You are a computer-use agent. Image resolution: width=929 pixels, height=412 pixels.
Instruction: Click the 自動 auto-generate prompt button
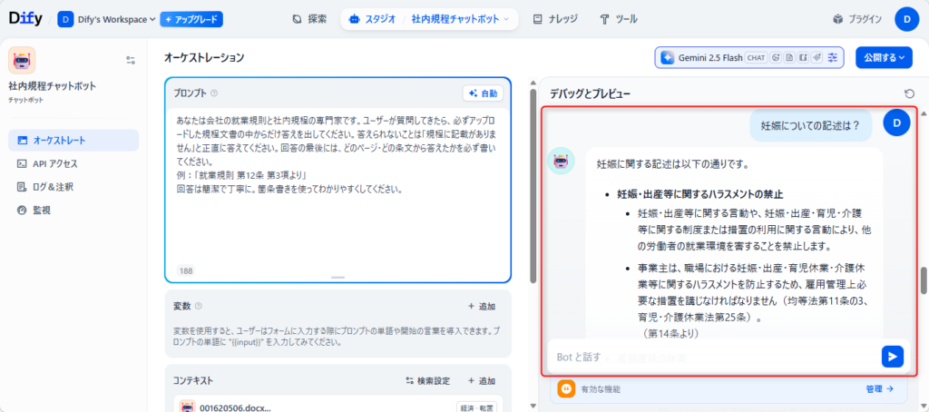click(482, 93)
